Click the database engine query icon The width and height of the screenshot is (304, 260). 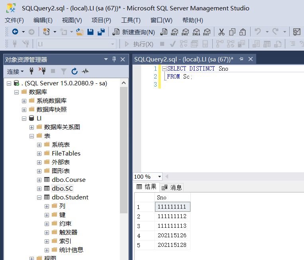tap(164, 32)
